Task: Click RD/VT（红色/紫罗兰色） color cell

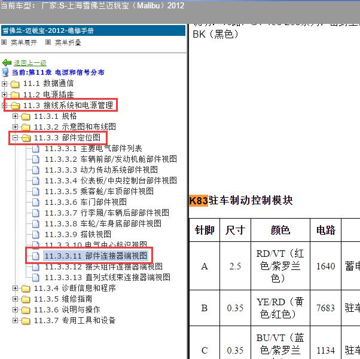Action: [280, 266]
